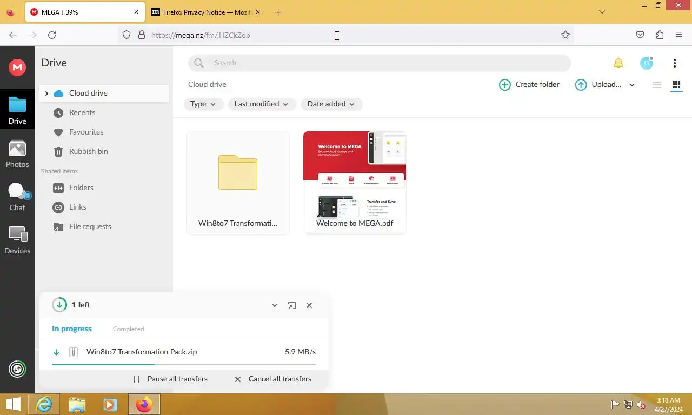692x415 pixels.
Task: Open the three-dot more options menu
Action: [674, 63]
